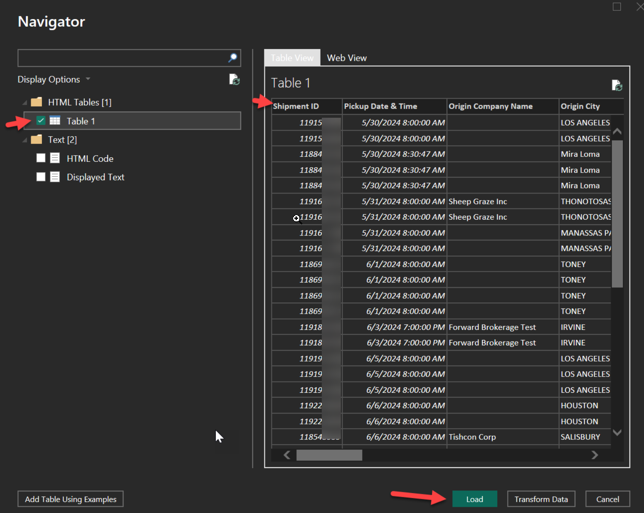Click the Text folder icon
The image size is (644, 513).
37,139
